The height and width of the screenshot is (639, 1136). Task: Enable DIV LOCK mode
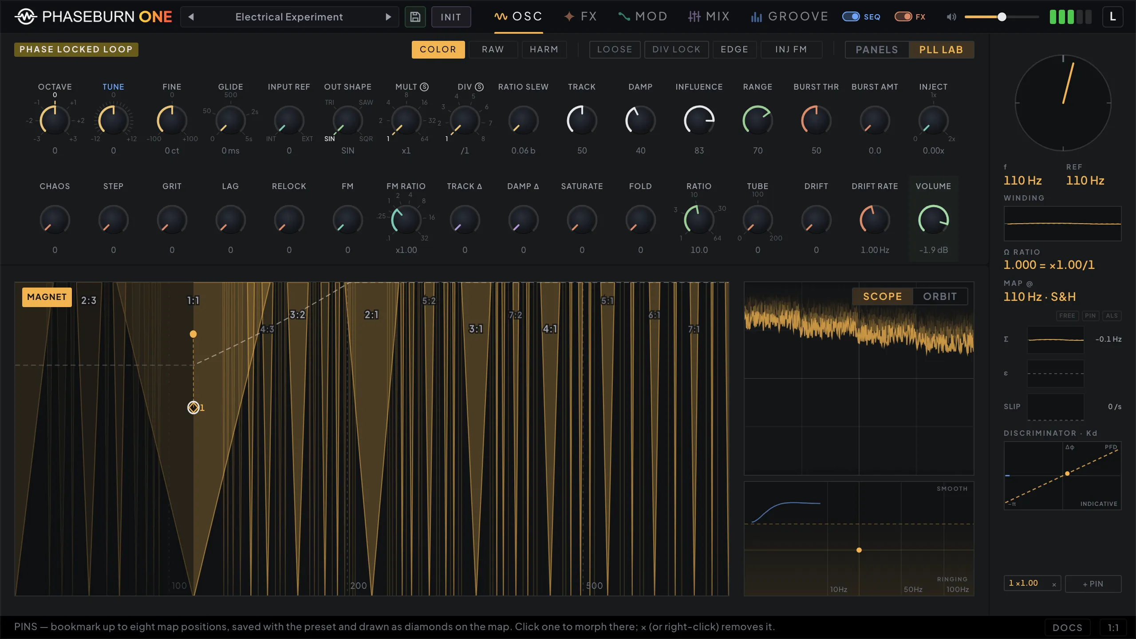[676, 50]
